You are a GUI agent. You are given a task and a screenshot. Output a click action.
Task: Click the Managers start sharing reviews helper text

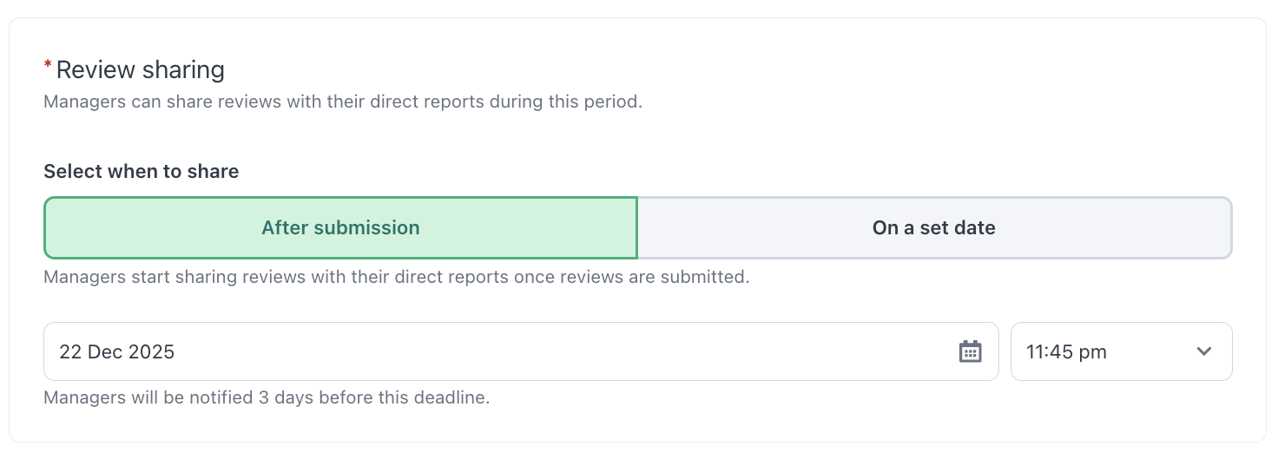click(x=396, y=278)
